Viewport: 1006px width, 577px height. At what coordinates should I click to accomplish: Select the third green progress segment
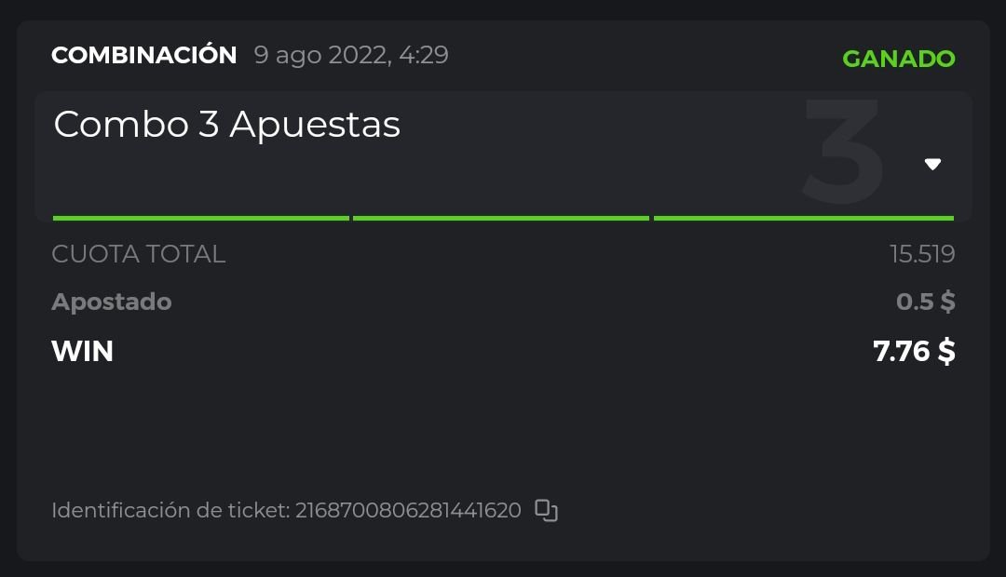[803, 218]
